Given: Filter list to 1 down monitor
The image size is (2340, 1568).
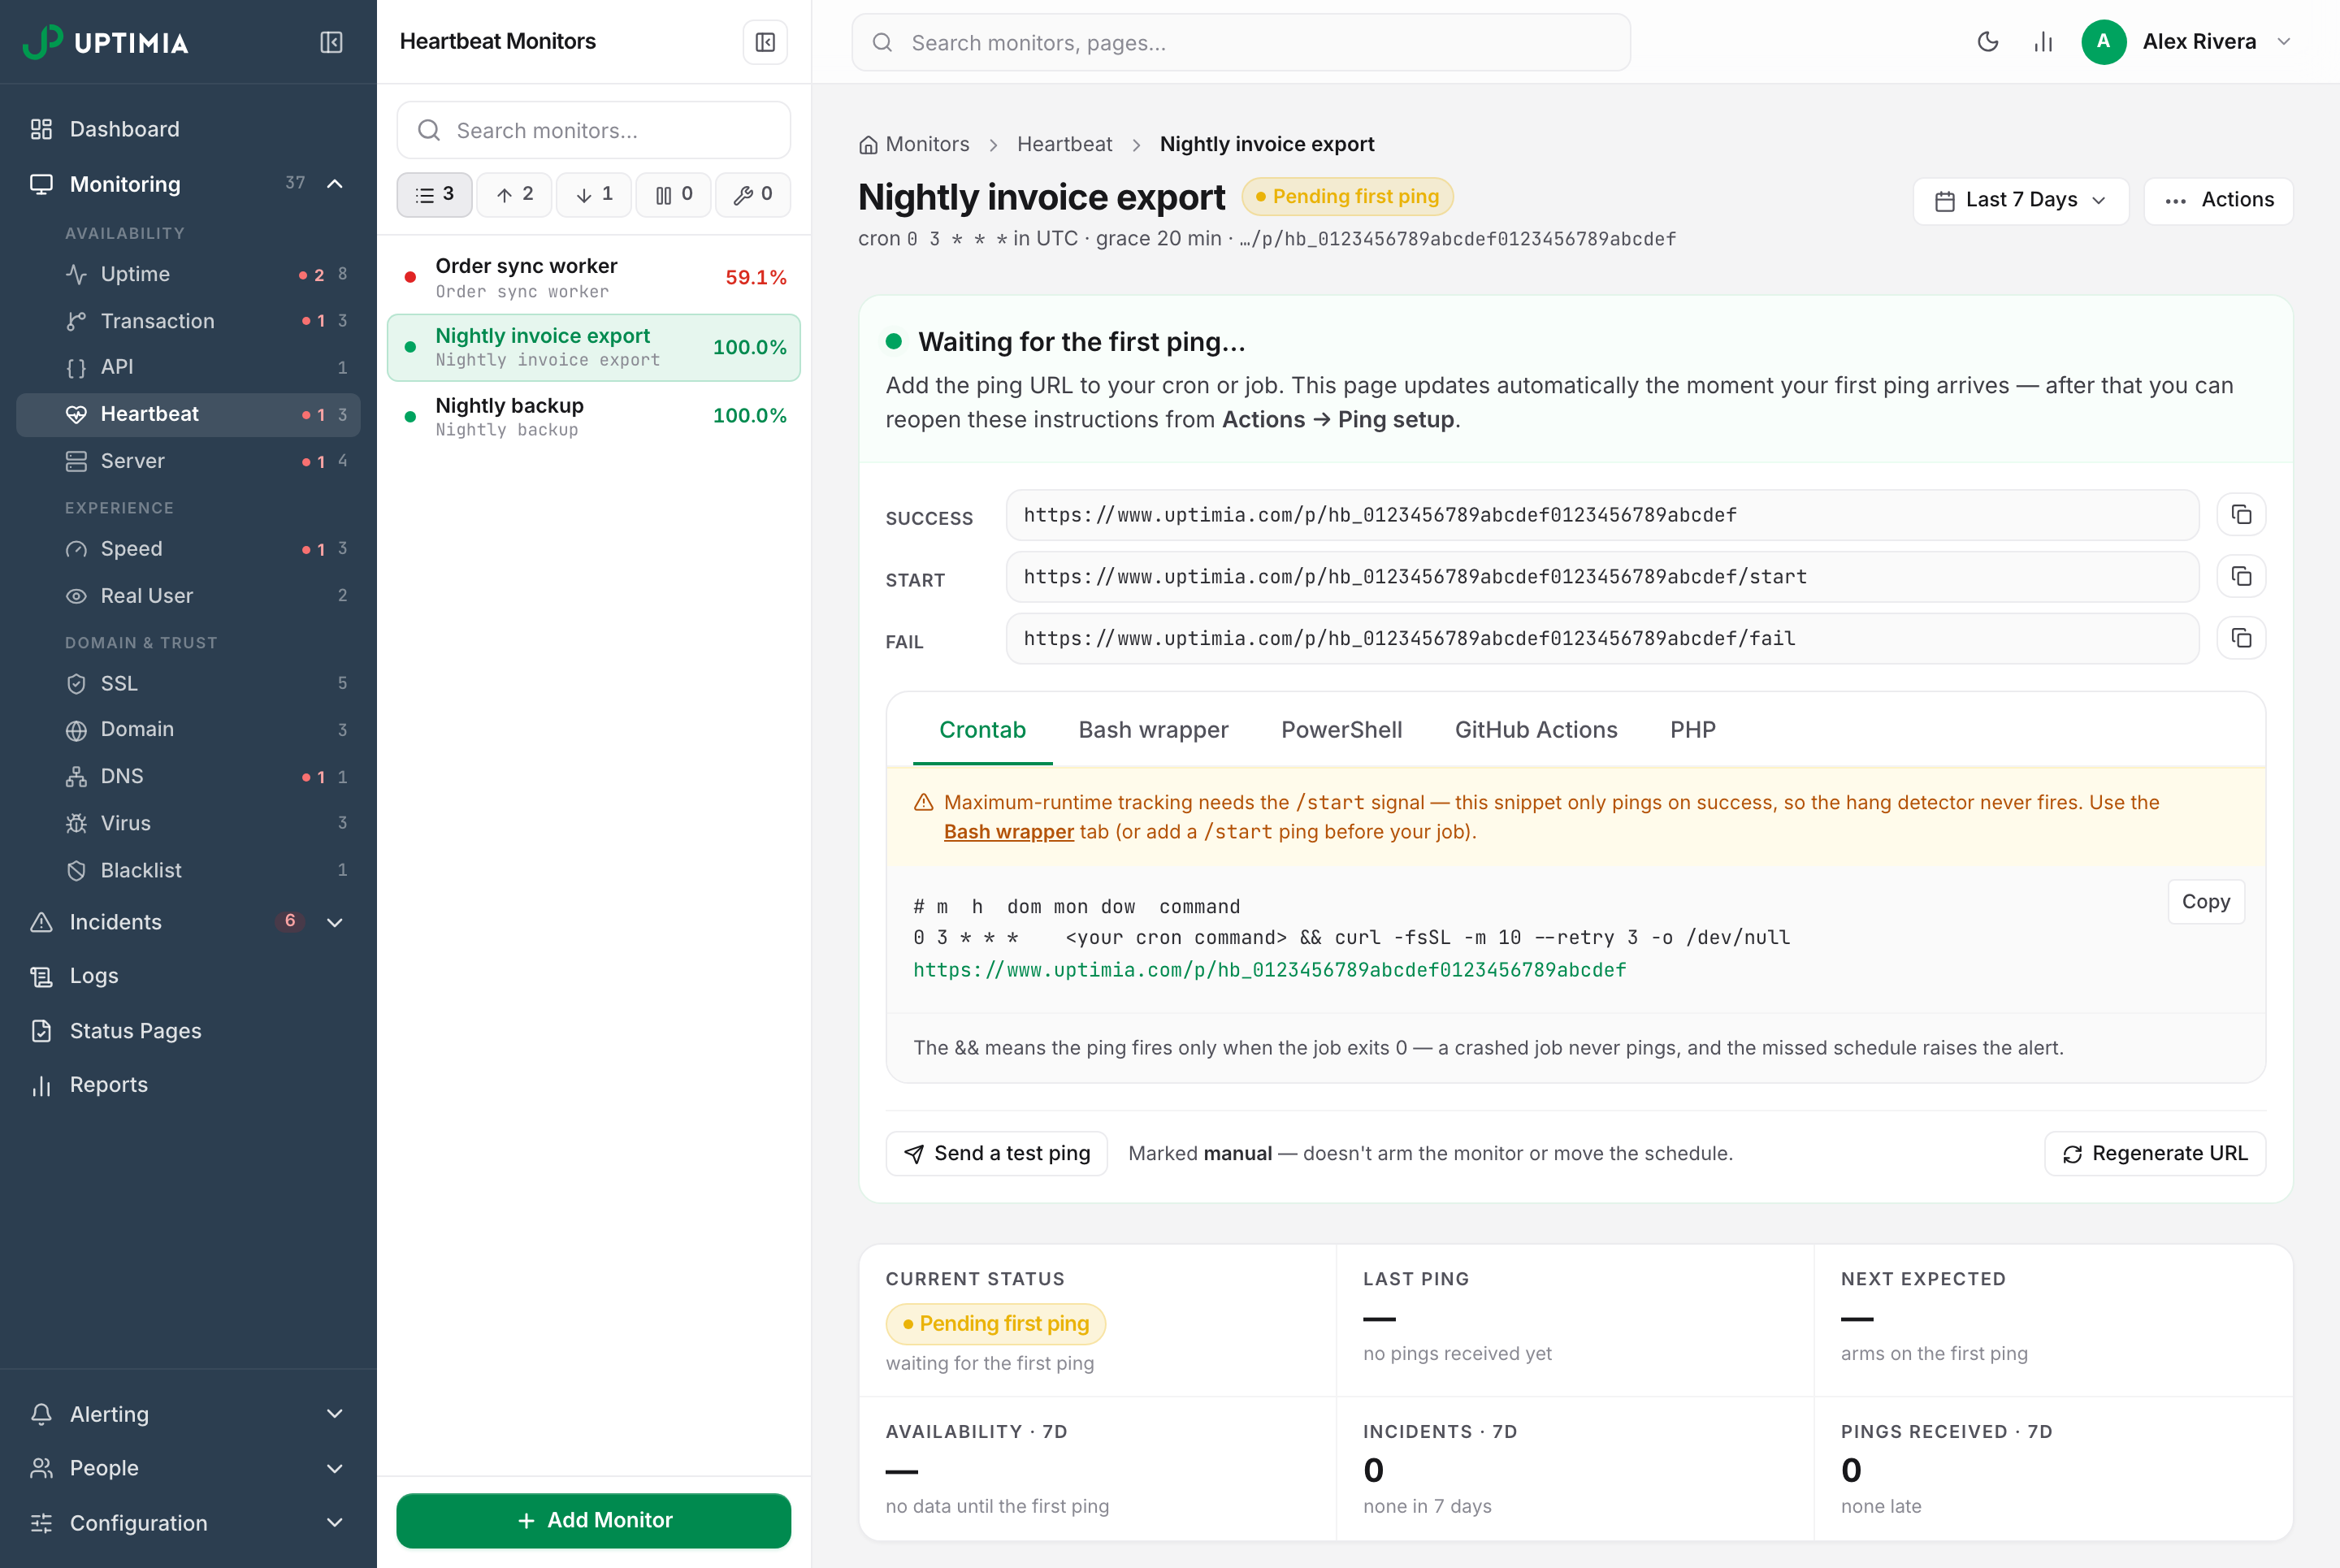Looking at the screenshot, I should click(x=594, y=194).
